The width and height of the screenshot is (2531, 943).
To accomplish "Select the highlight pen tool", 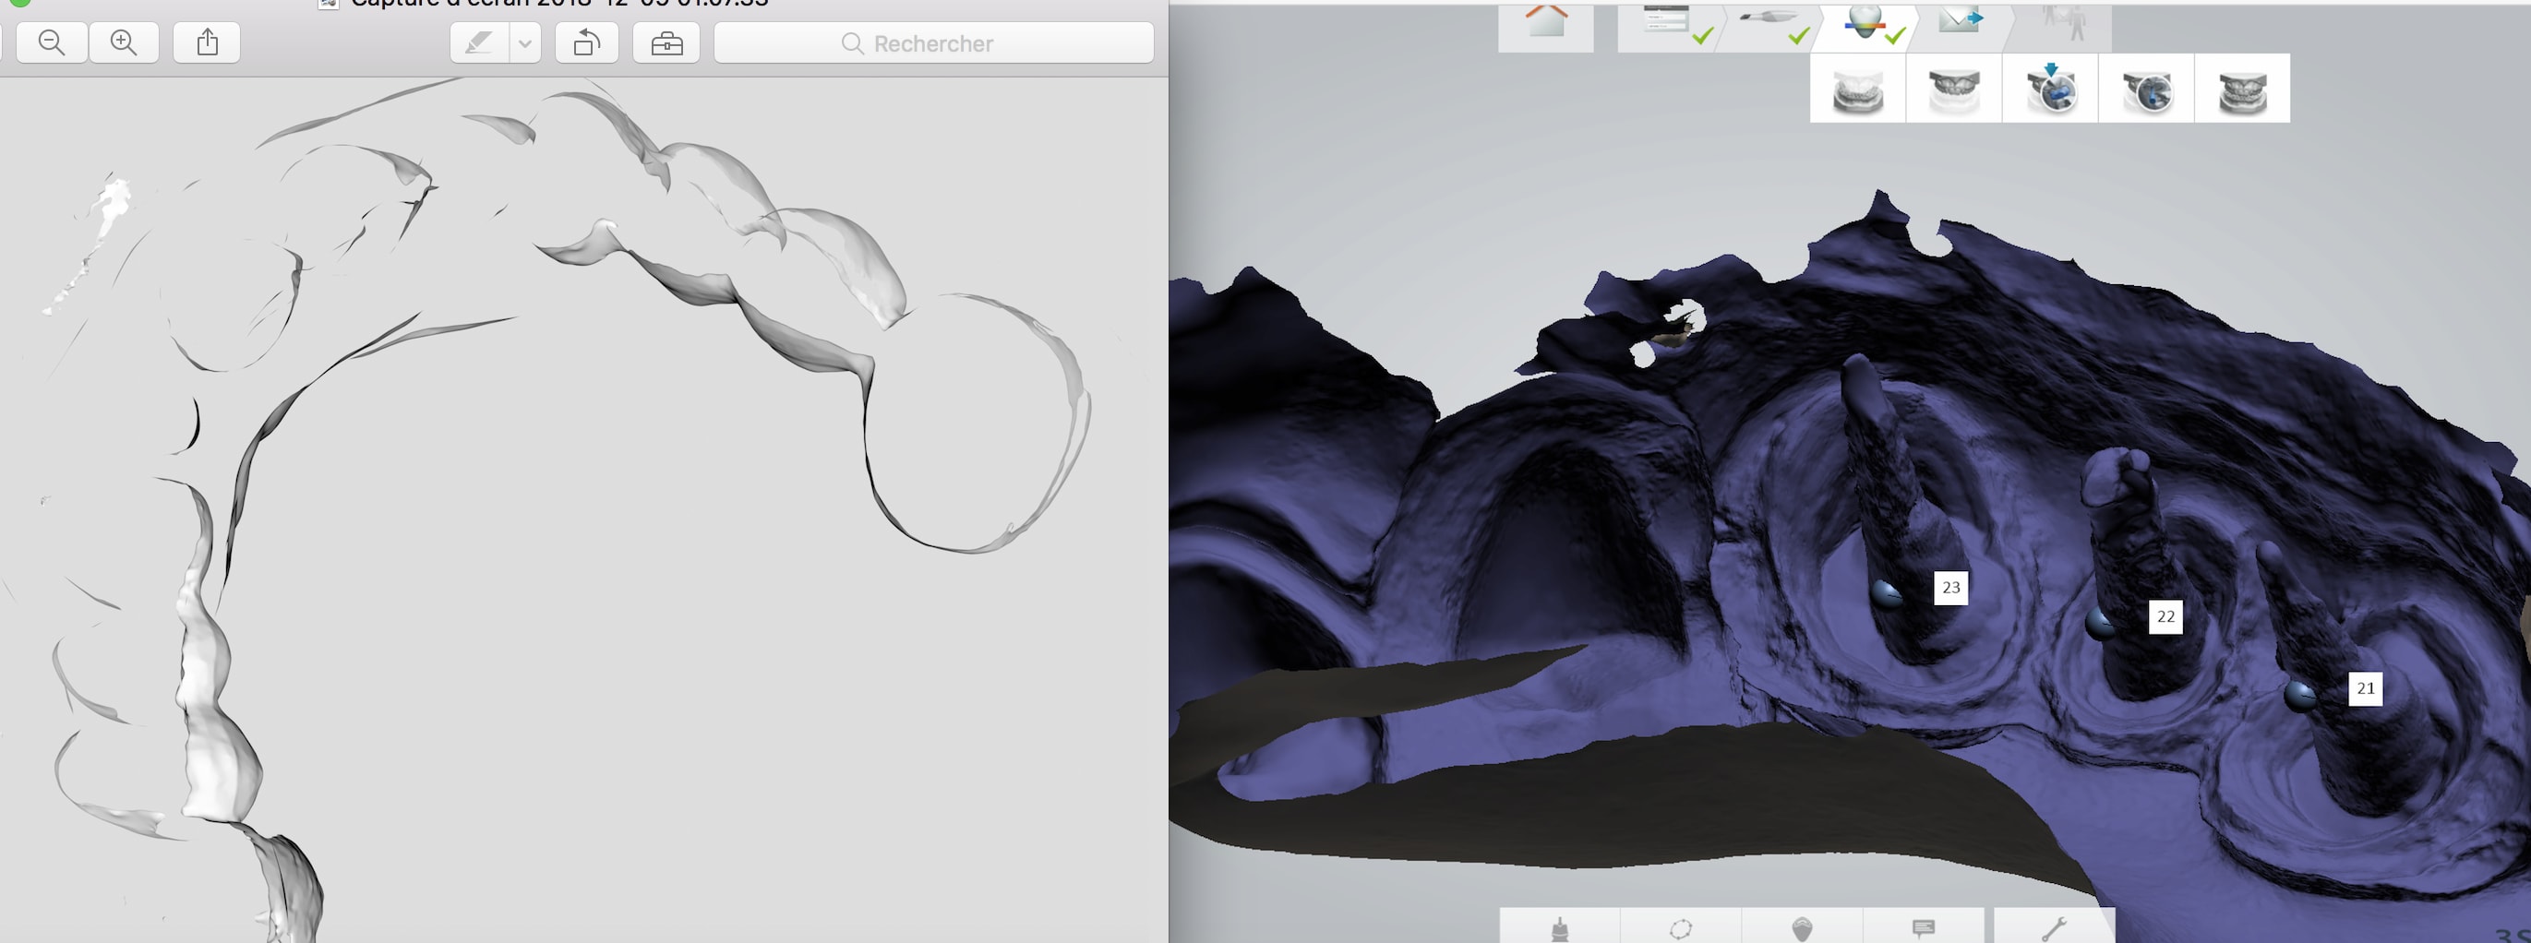I will (479, 43).
